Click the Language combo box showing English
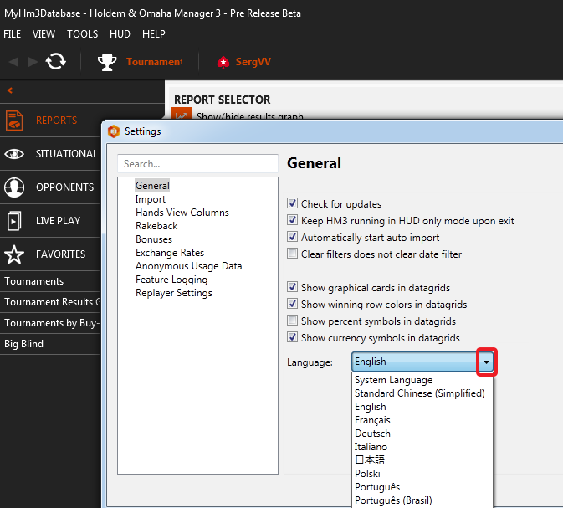563x508 pixels. pos(423,362)
